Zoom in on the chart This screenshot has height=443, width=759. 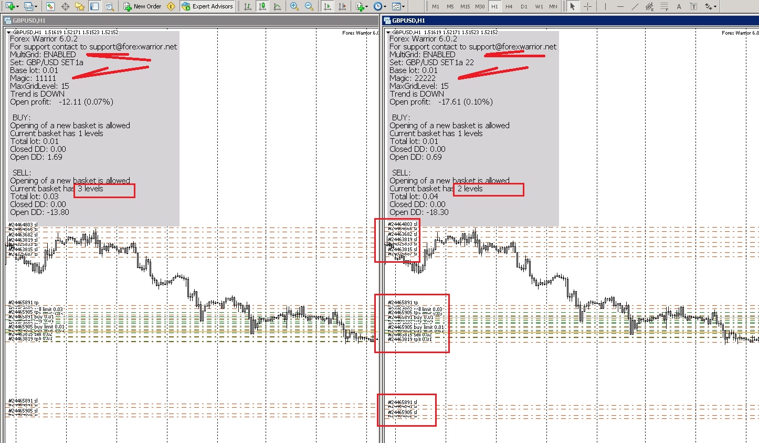[x=294, y=6]
